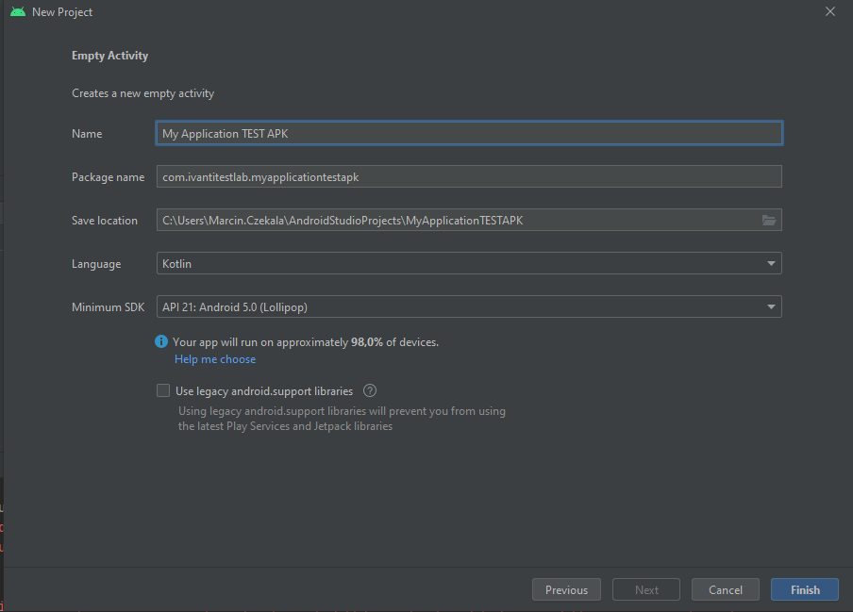
Task: Click the Package name field
Action: (469, 175)
